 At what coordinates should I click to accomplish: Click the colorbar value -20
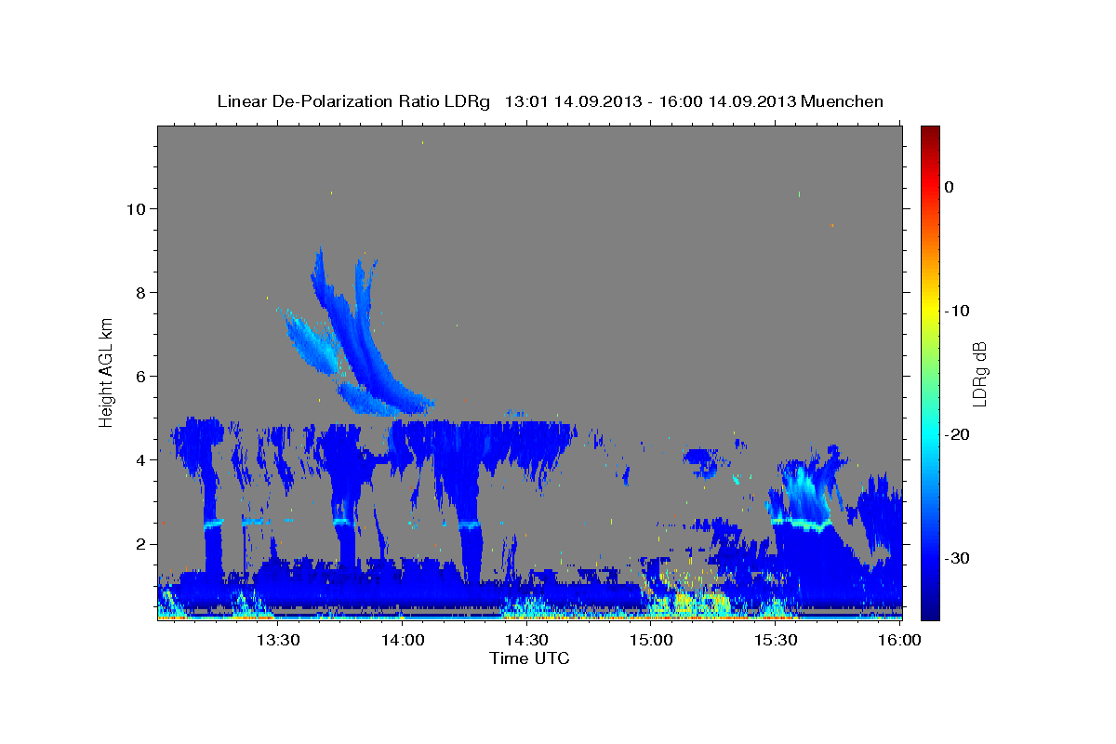(x=959, y=434)
